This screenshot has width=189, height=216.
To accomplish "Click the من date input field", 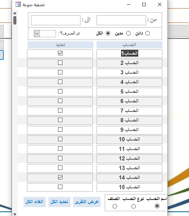I will tap(121, 20).
